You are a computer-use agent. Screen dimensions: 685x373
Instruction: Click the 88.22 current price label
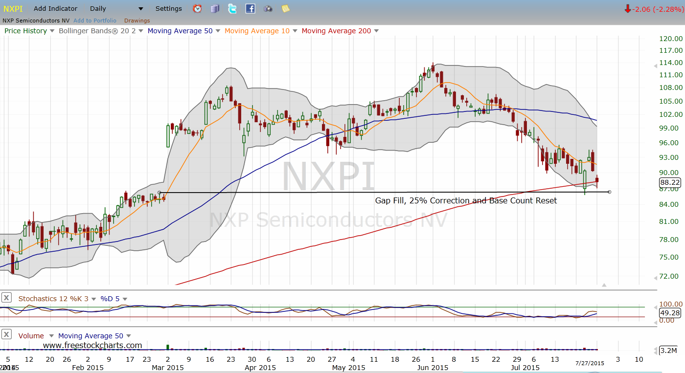tap(670, 182)
